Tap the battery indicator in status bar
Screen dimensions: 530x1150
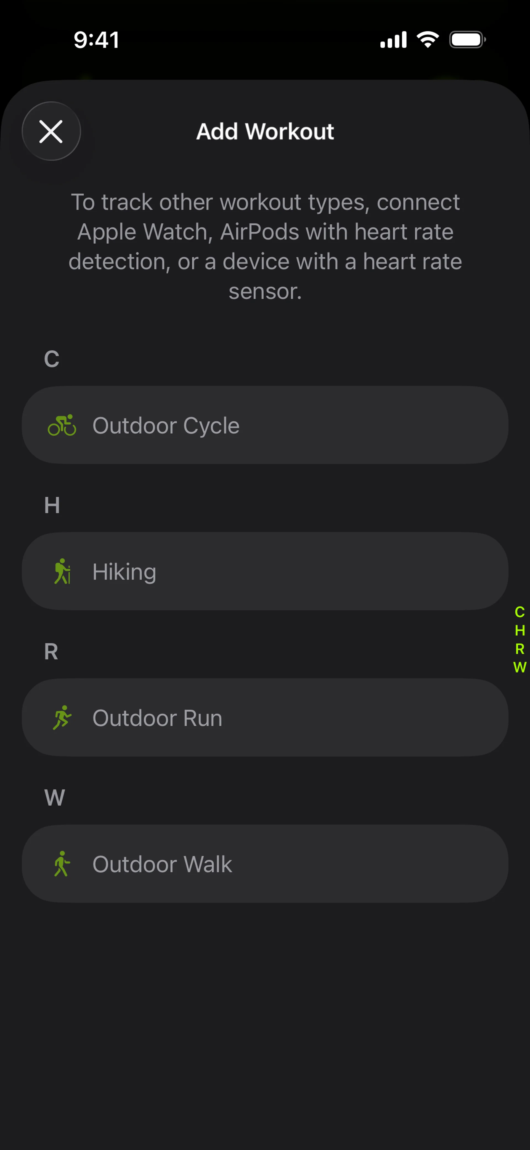pos(467,40)
